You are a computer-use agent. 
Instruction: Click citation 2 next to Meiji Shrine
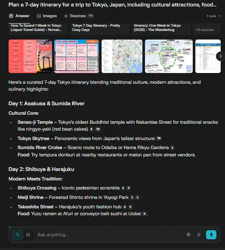click(x=132, y=198)
